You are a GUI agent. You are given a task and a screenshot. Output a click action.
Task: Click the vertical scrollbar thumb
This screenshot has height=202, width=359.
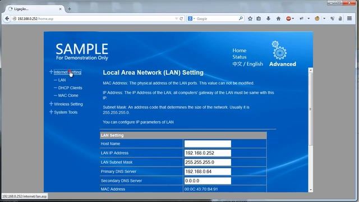click(310, 109)
